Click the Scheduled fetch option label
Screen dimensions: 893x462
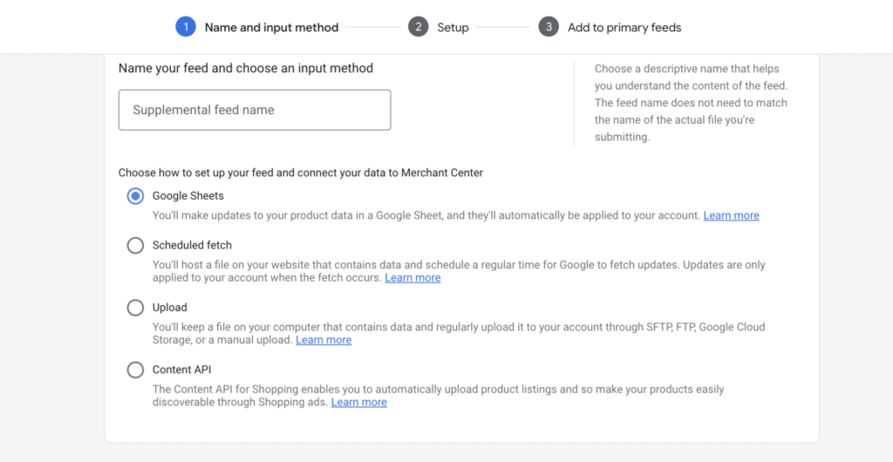coord(192,245)
